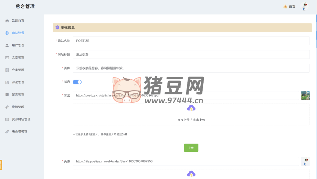Viewport: 317px width, 179px height.
Task: Click into the 页脚 text field
Action: click(x=191, y=68)
